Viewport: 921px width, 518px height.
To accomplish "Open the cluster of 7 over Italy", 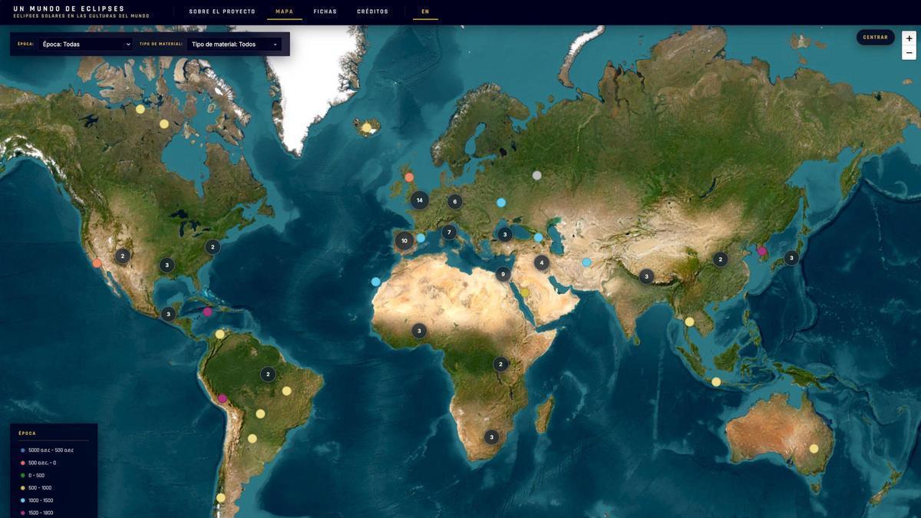I will [449, 232].
